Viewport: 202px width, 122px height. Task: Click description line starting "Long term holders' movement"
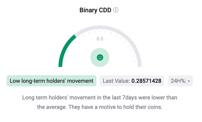coord(100,98)
